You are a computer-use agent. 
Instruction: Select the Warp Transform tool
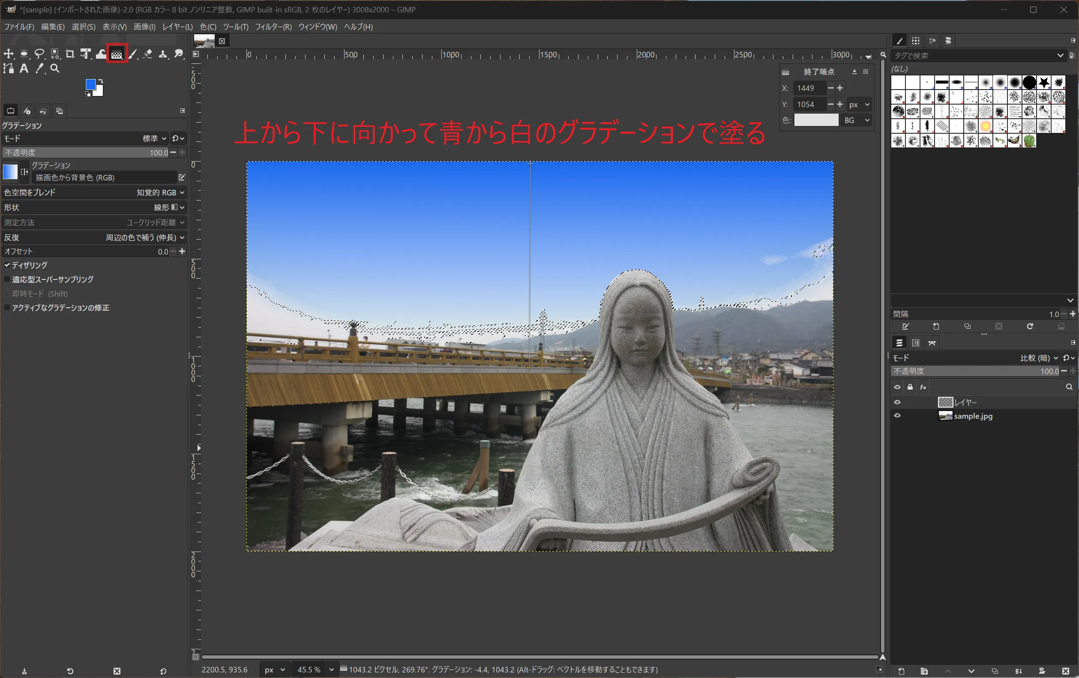[x=101, y=54]
